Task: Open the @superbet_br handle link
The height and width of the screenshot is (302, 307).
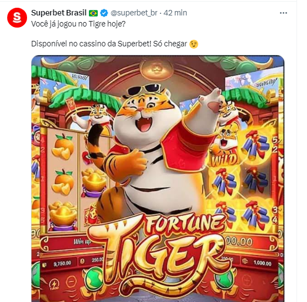Action: (x=134, y=13)
